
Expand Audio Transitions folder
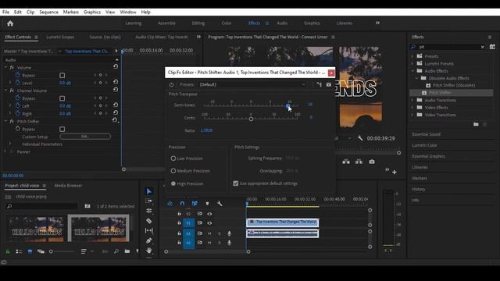click(412, 100)
